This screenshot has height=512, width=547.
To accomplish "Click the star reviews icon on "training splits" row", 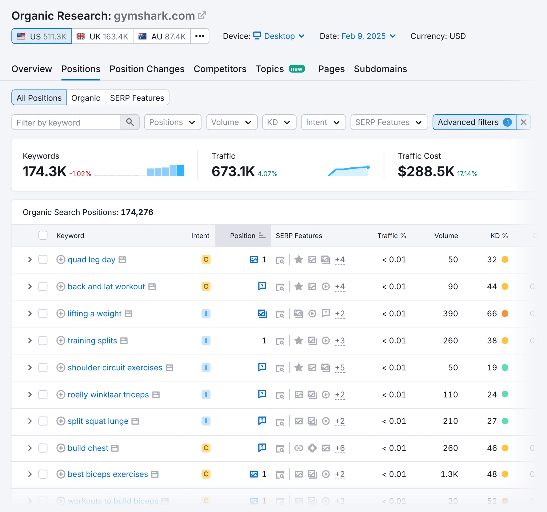I will point(299,340).
